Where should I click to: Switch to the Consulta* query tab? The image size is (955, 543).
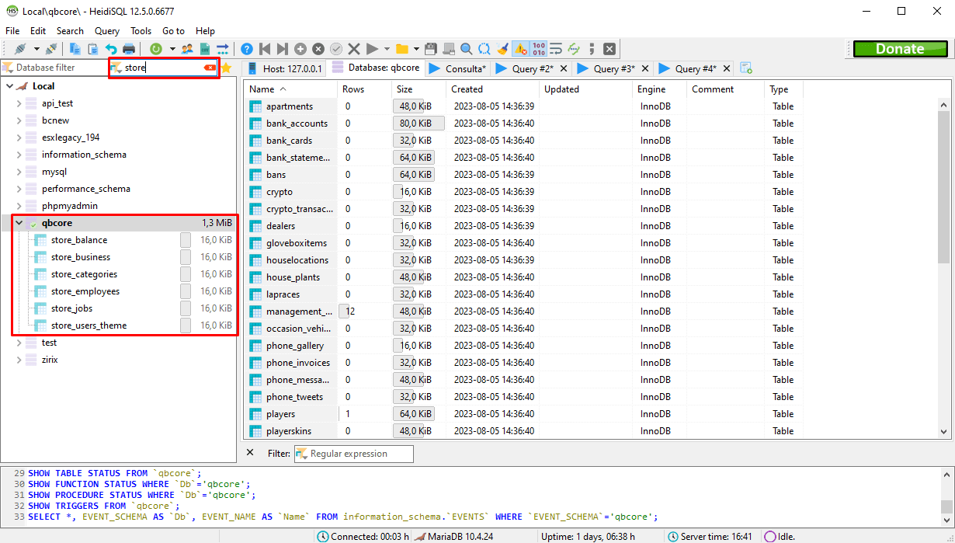(457, 68)
